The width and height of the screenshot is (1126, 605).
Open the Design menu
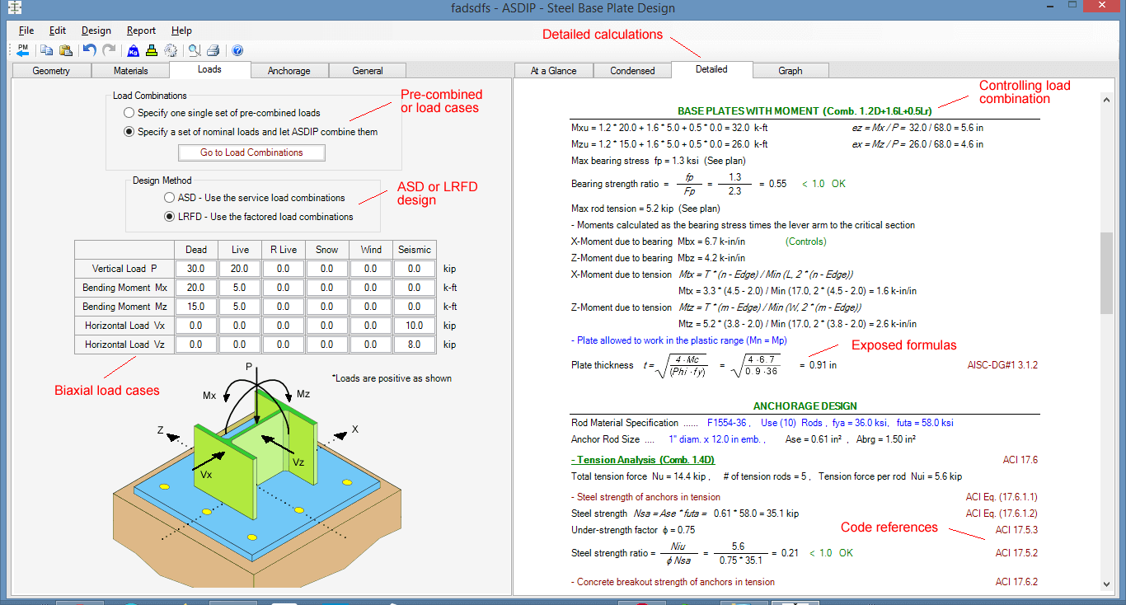tap(96, 30)
